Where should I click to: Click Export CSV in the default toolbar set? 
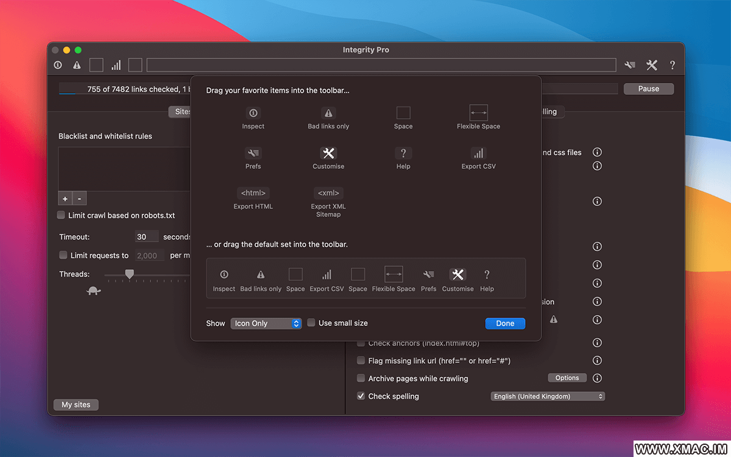(x=327, y=280)
